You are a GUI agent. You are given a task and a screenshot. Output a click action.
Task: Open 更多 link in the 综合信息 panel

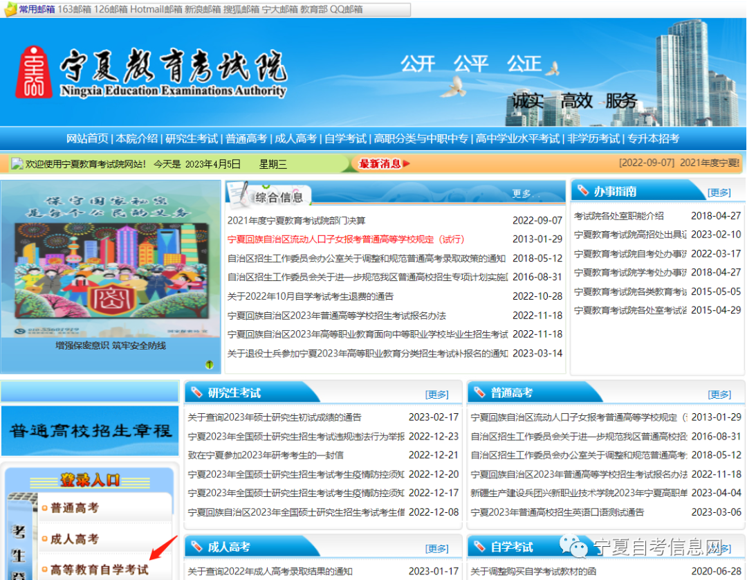click(x=522, y=194)
